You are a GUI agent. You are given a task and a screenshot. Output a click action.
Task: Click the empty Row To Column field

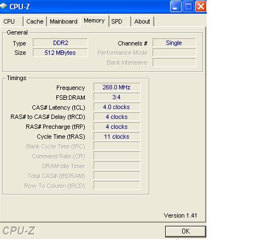tap(116, 185)
